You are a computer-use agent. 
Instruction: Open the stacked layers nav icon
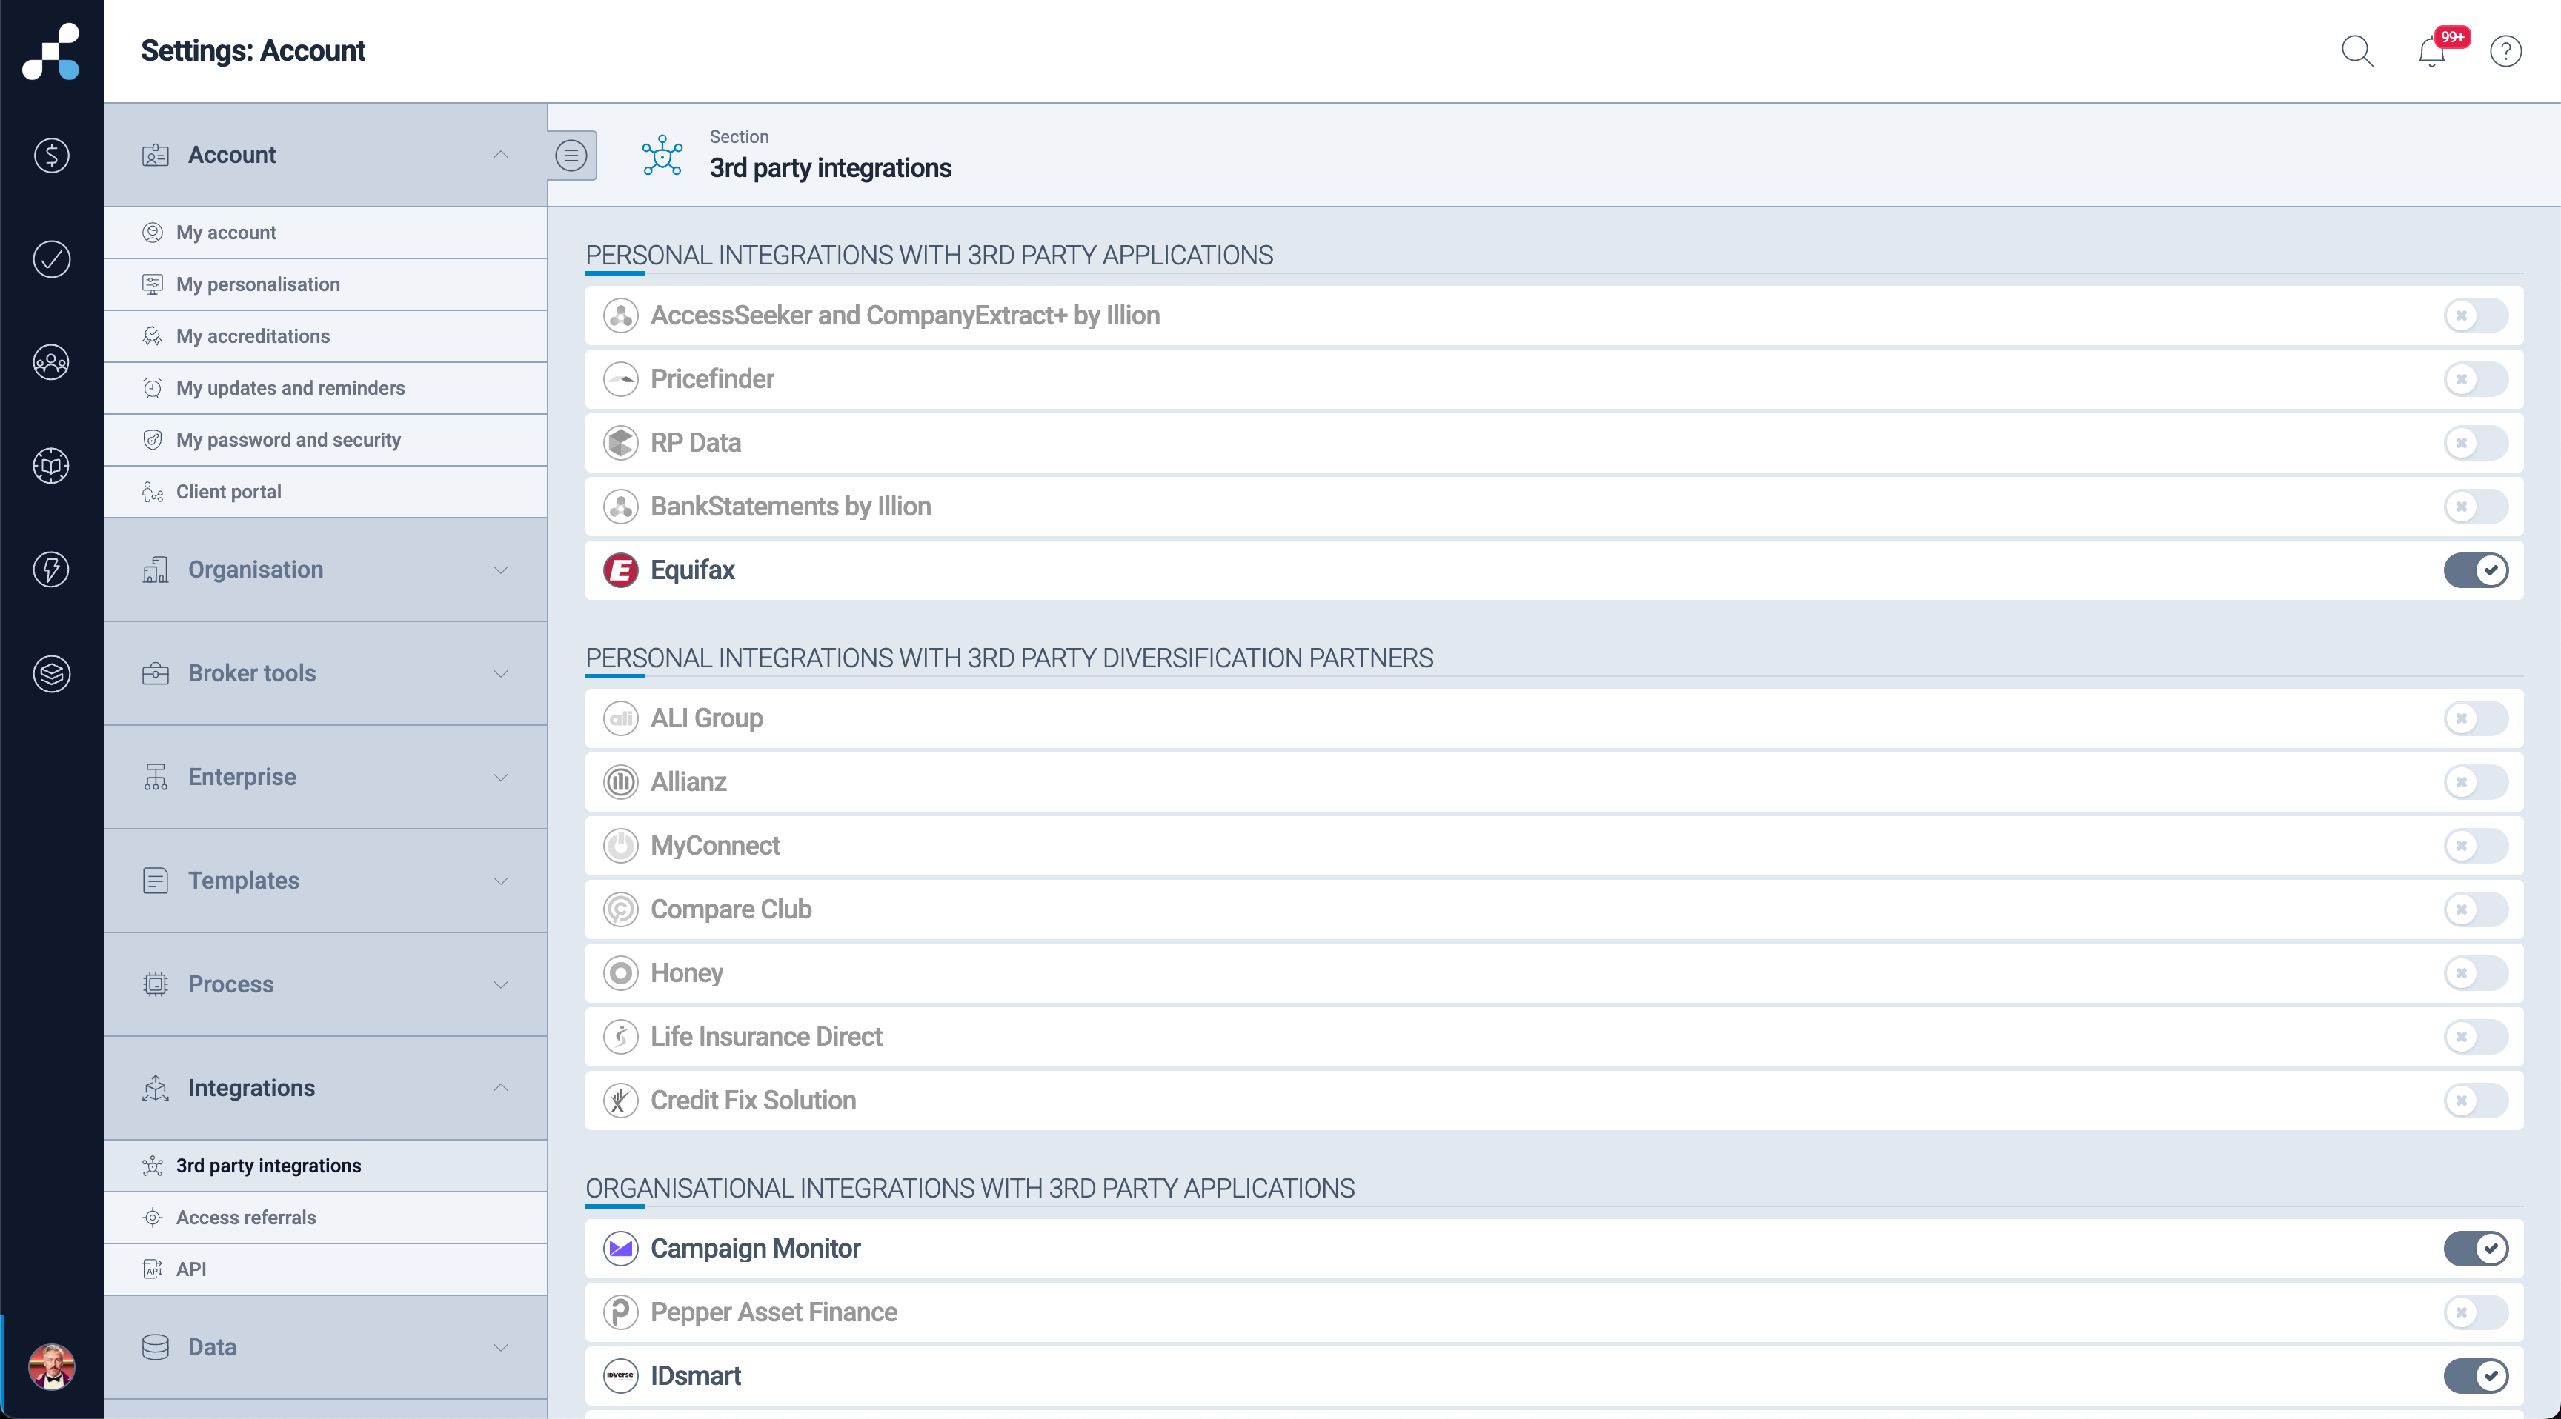tap(52, 674)
